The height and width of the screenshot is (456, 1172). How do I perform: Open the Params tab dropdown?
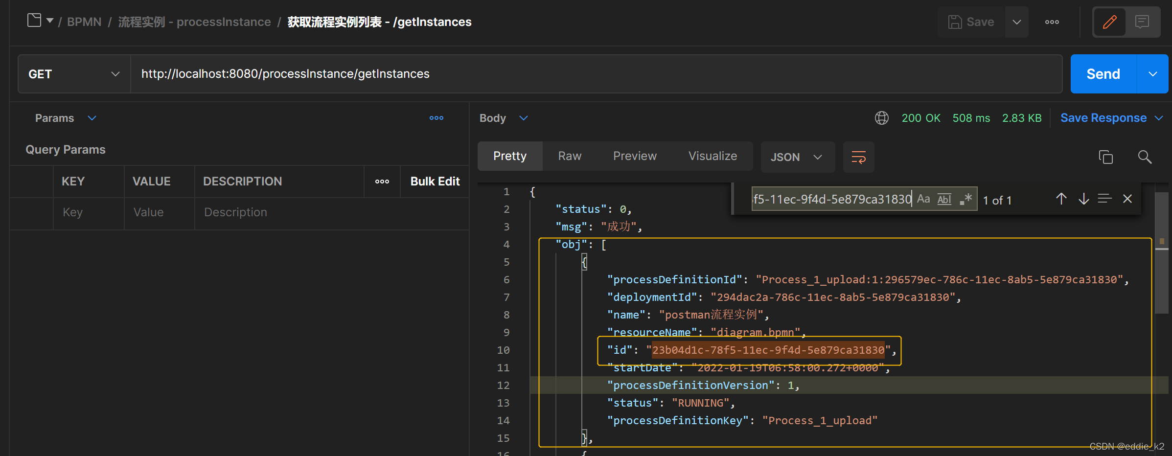(x=66, y=118)
